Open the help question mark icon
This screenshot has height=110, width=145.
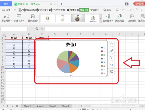pos(137,10)
